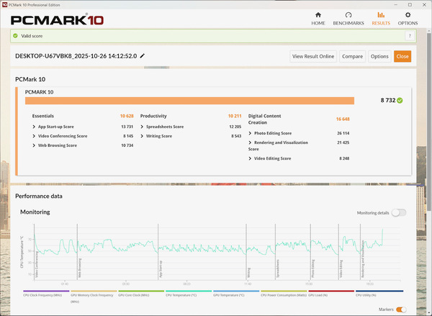Toggle the Monitoring details switch
Screen dimensions: 432x316
tap(399, 212)
